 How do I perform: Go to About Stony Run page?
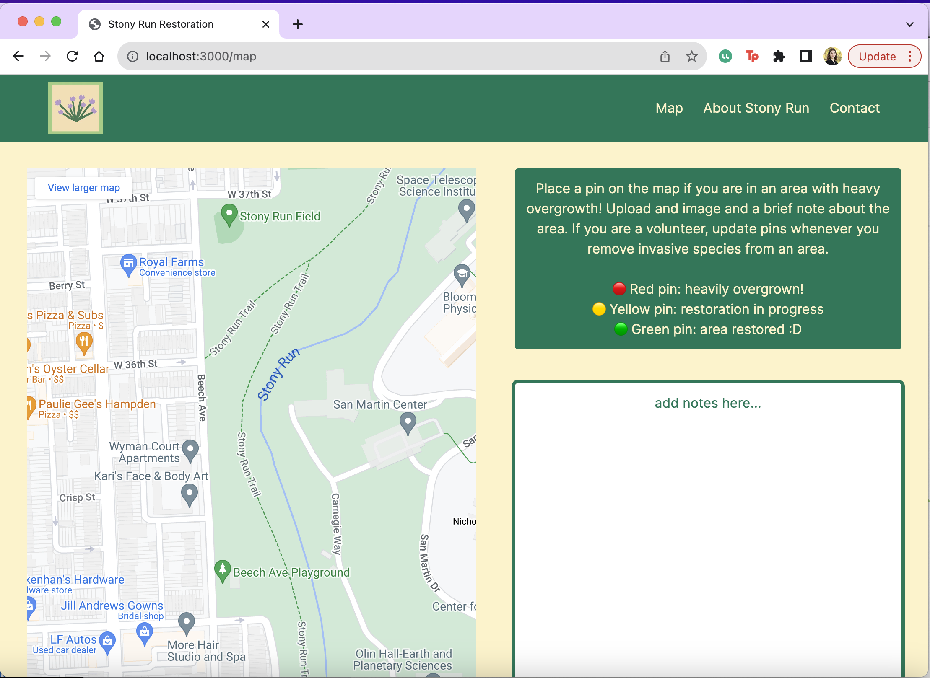756,108
